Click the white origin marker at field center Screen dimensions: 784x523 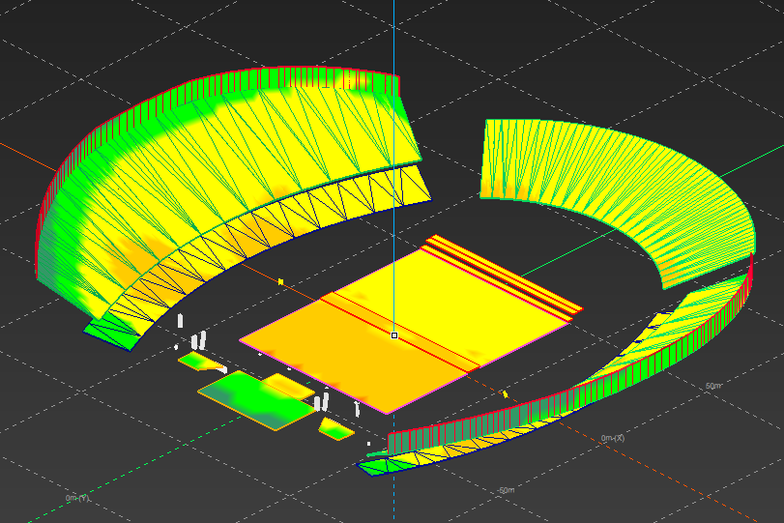(393, 335)
